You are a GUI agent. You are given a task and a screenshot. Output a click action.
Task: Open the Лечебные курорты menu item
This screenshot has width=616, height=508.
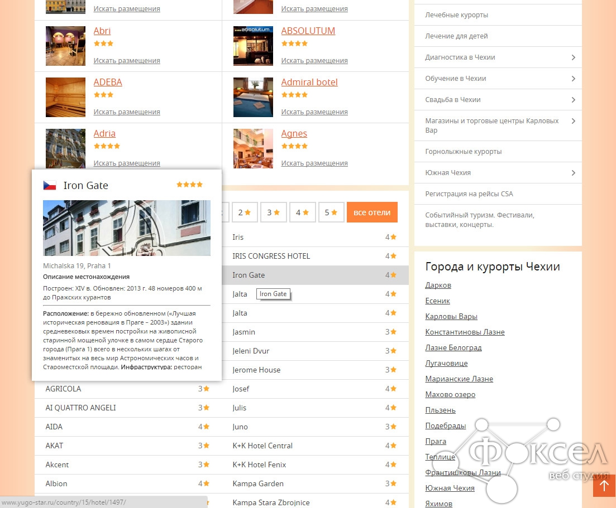point(498,15)
